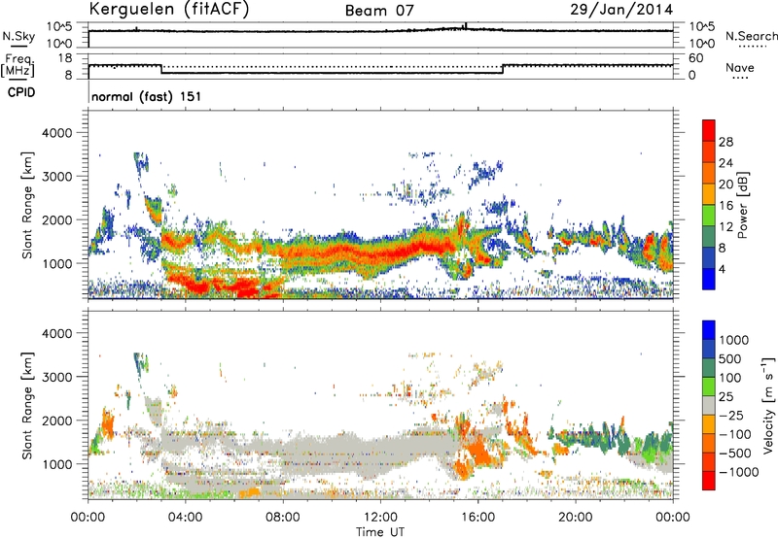Click 'Slant Range [km]' label of power plot
This screenshot has width=778, height=538.
point(27,205)
